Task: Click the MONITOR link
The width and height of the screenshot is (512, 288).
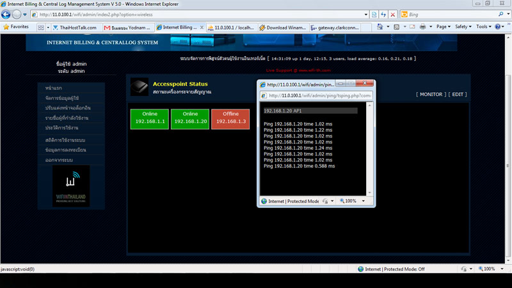Action: (x=431, y=94)
